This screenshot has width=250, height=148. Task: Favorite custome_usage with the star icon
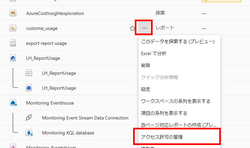point(132,28)
